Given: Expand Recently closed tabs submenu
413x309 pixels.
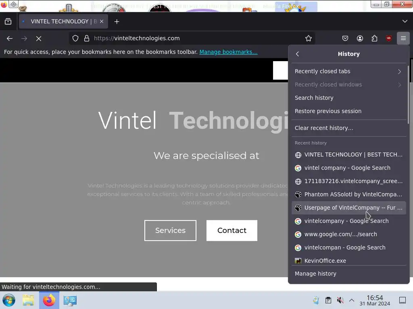Looking at the screenshot, I should click(349, 71).
